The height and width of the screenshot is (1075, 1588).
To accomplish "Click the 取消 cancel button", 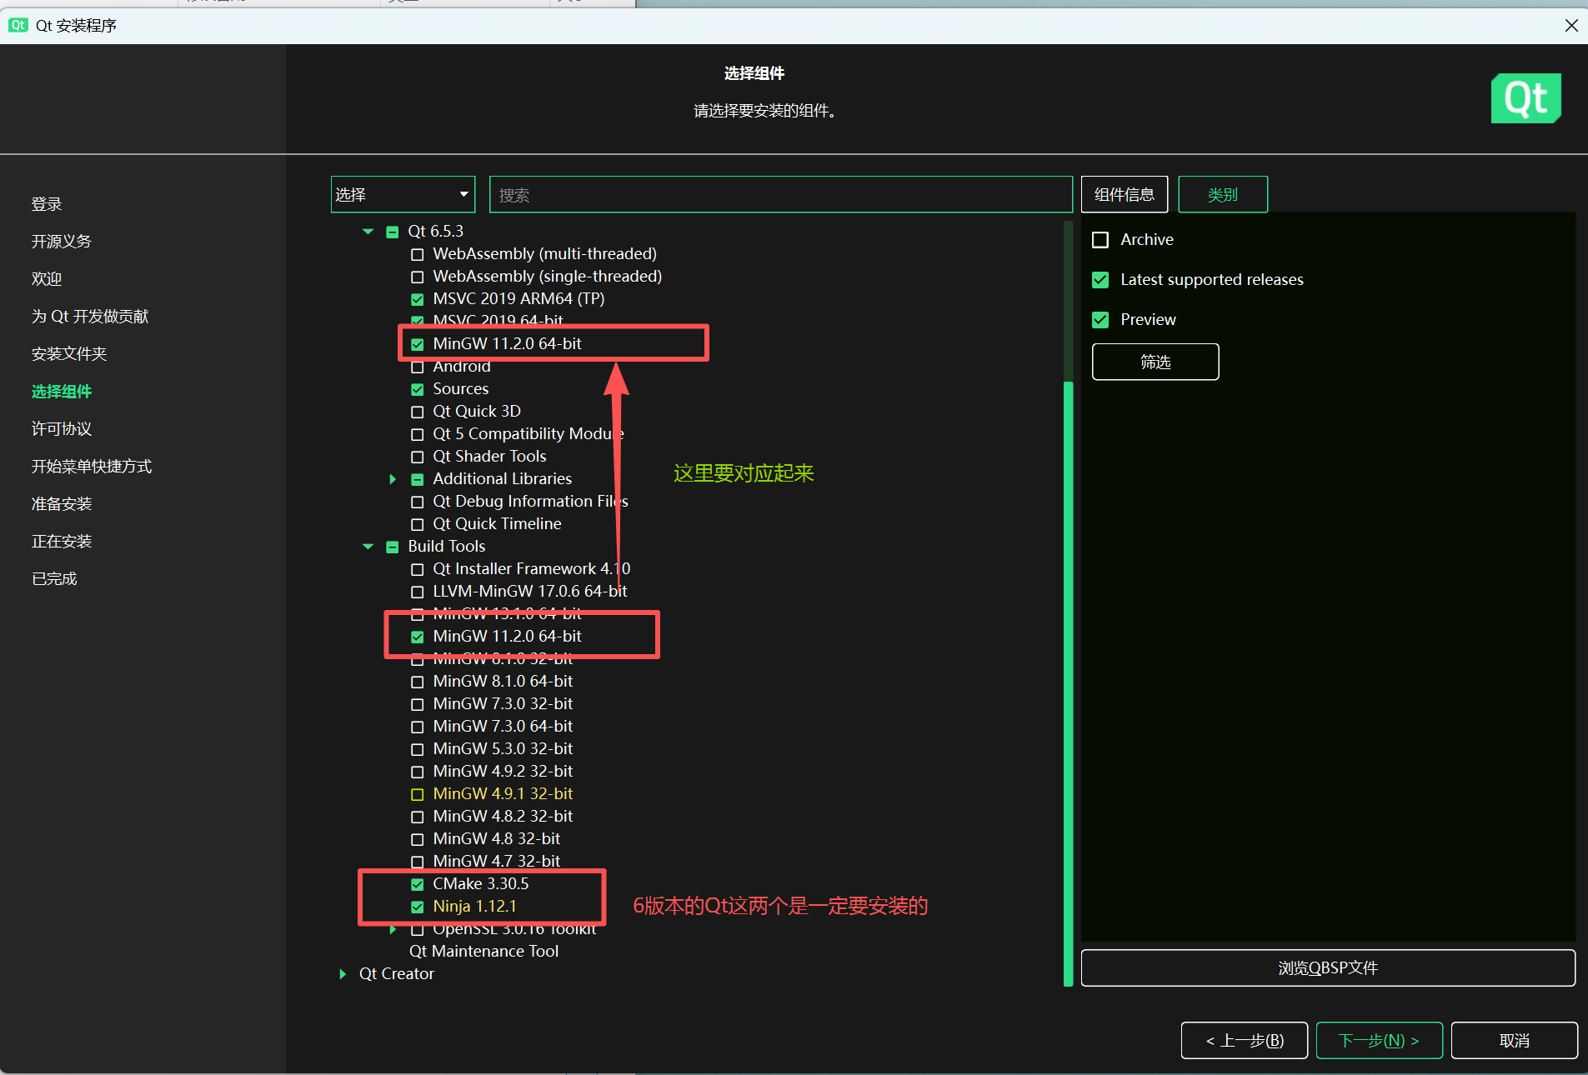I will tap(1514, 1040).
